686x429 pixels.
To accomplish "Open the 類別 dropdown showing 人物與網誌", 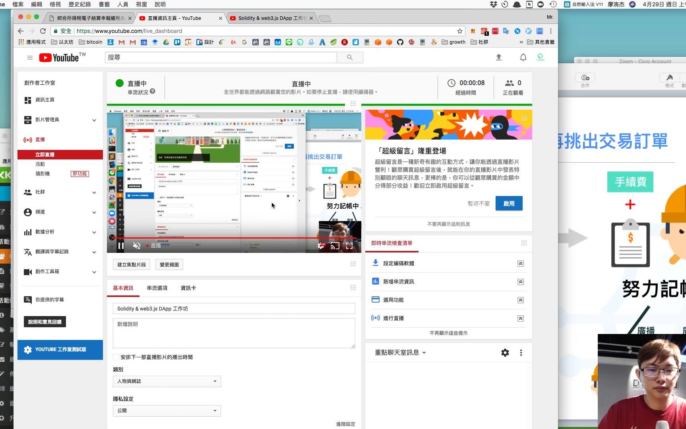I will [x=167, y=381].
